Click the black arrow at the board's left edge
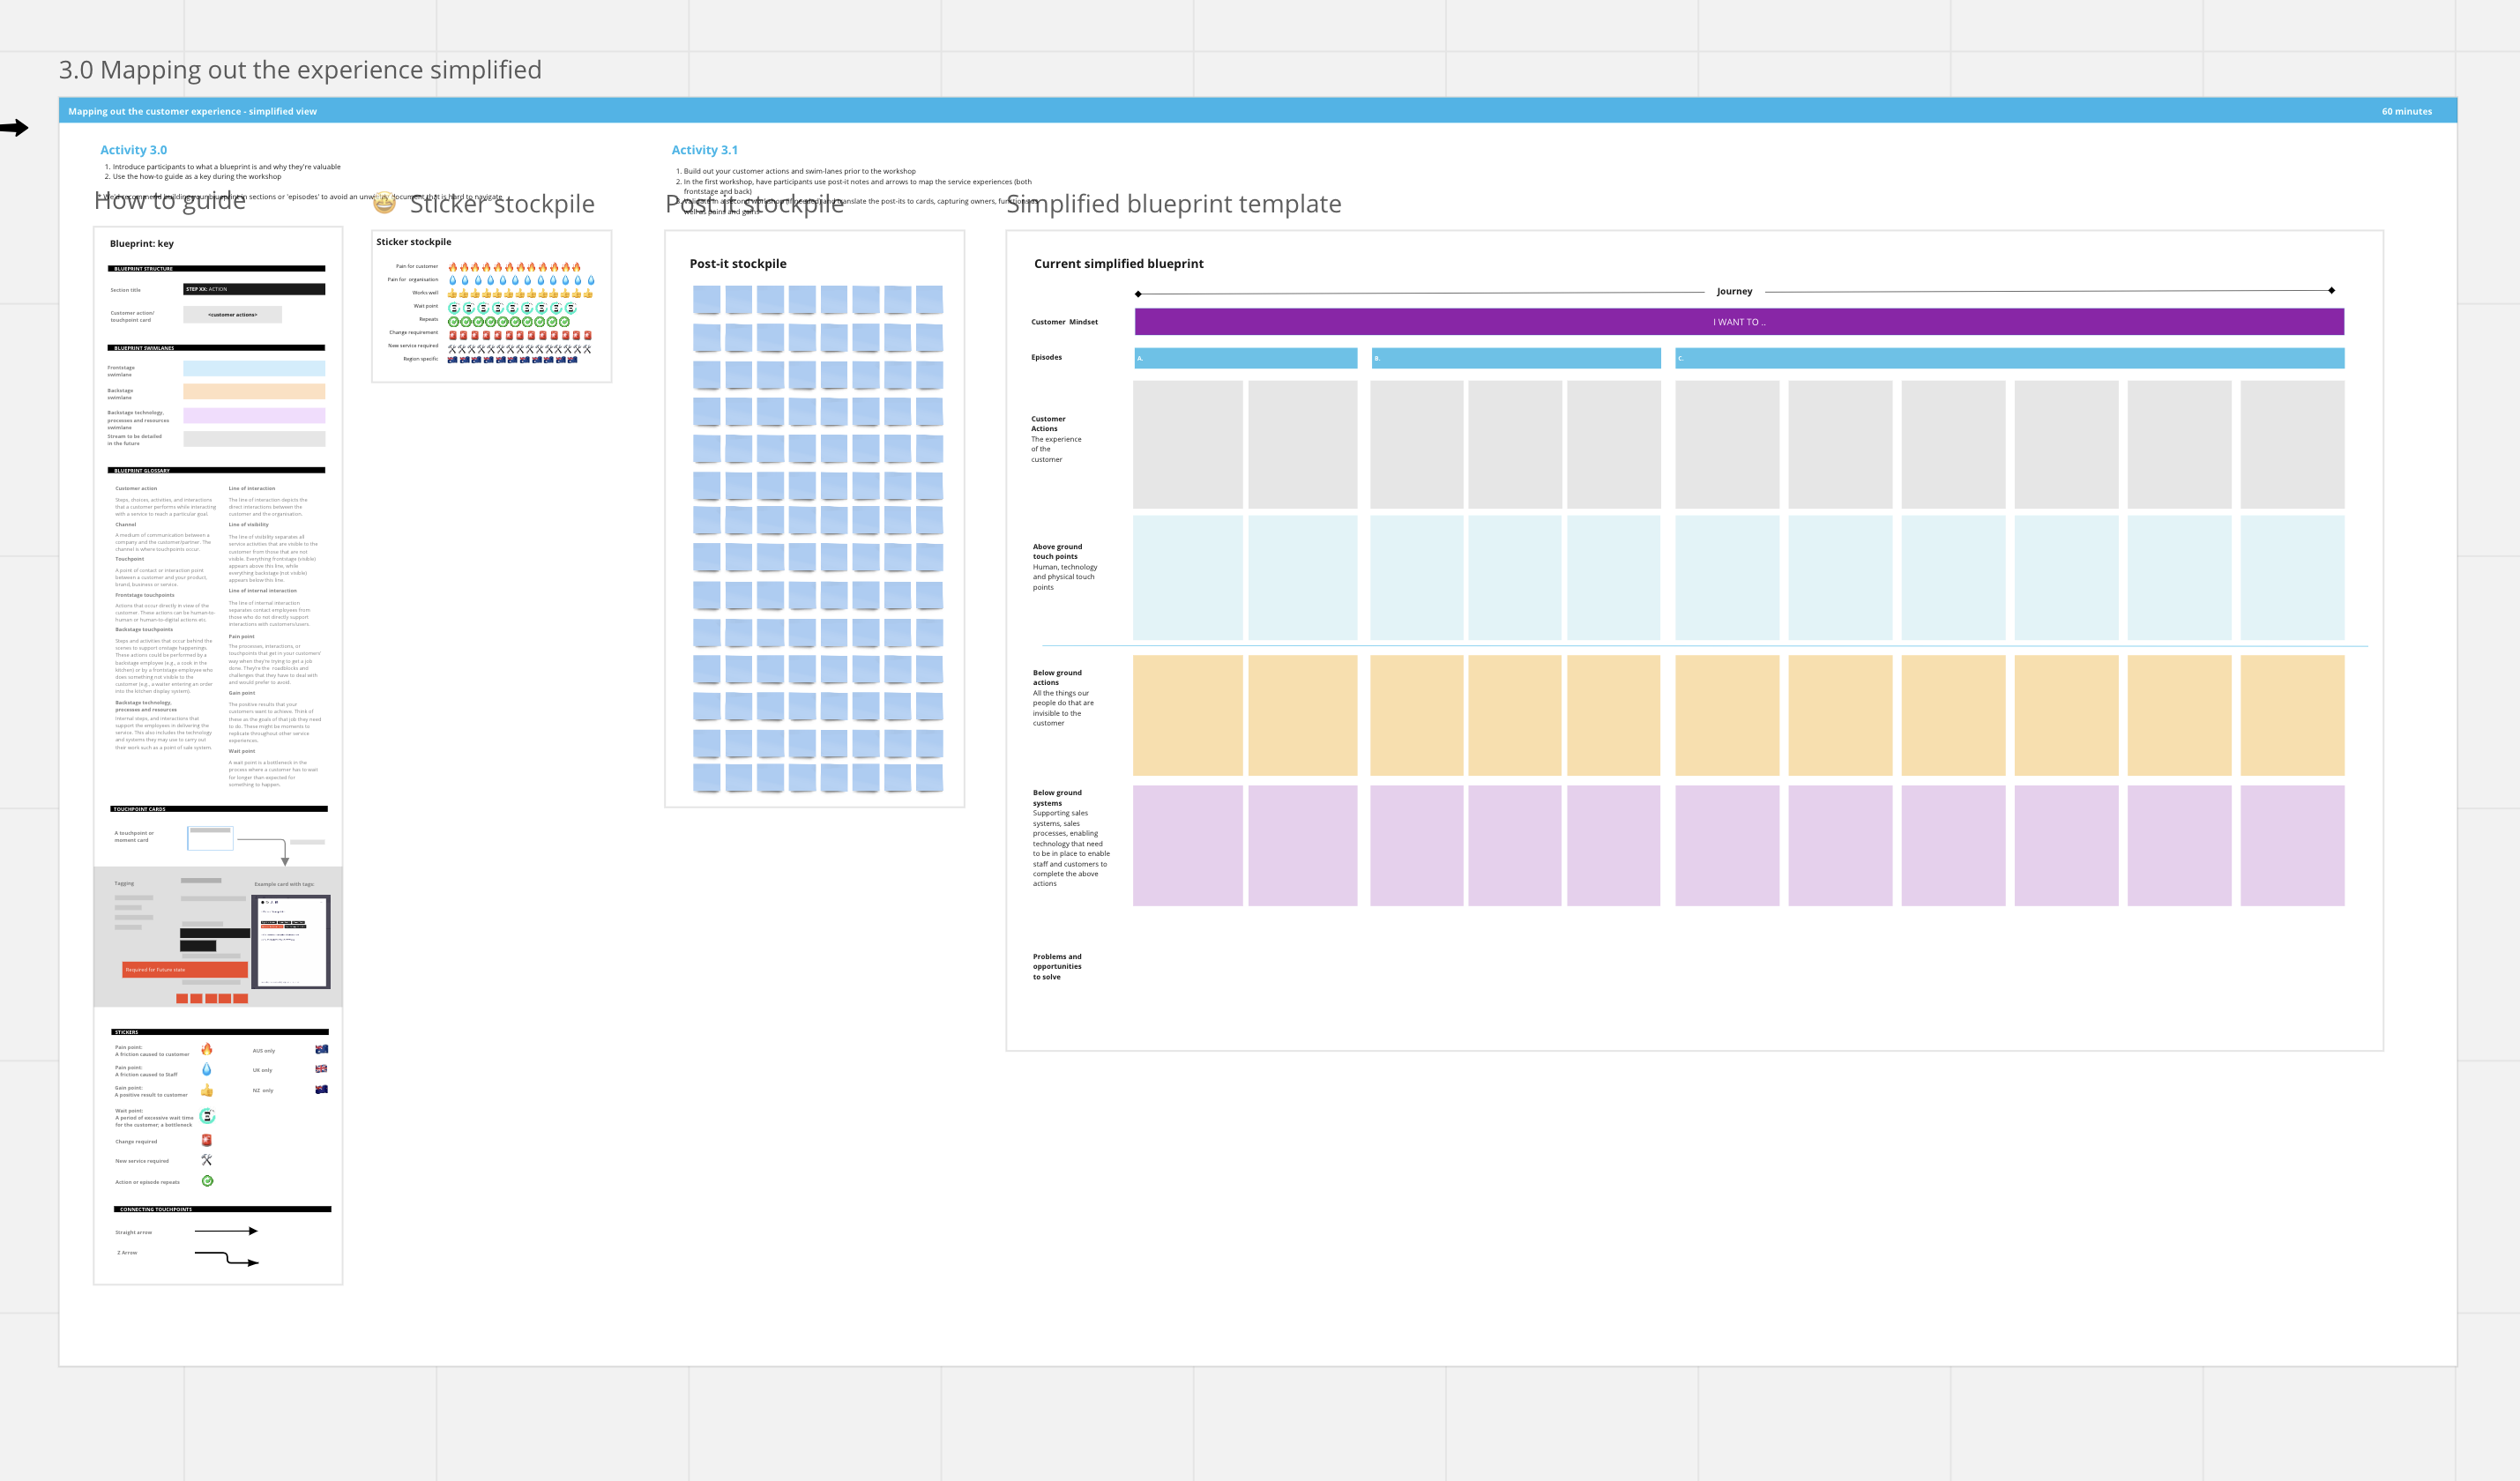The width and height of the screenshot is (2520, 1481). coord(14,128)
